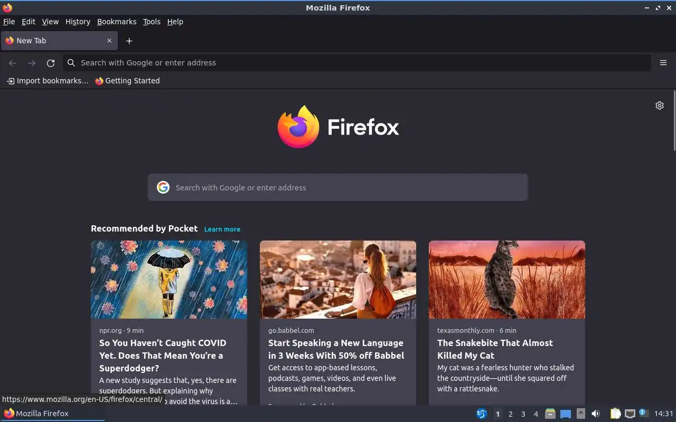676x422 pixels.
Task: Click the reload page button
Action: tap(51, 63)
